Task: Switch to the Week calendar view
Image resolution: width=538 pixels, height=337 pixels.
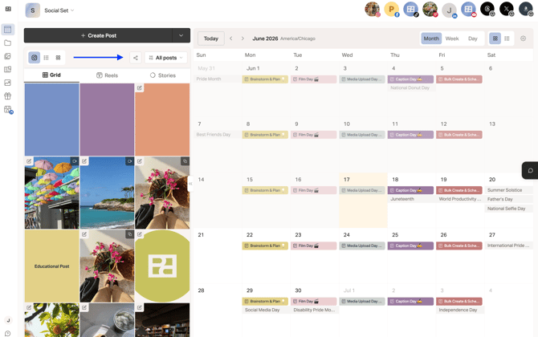Action: (452, 39)
